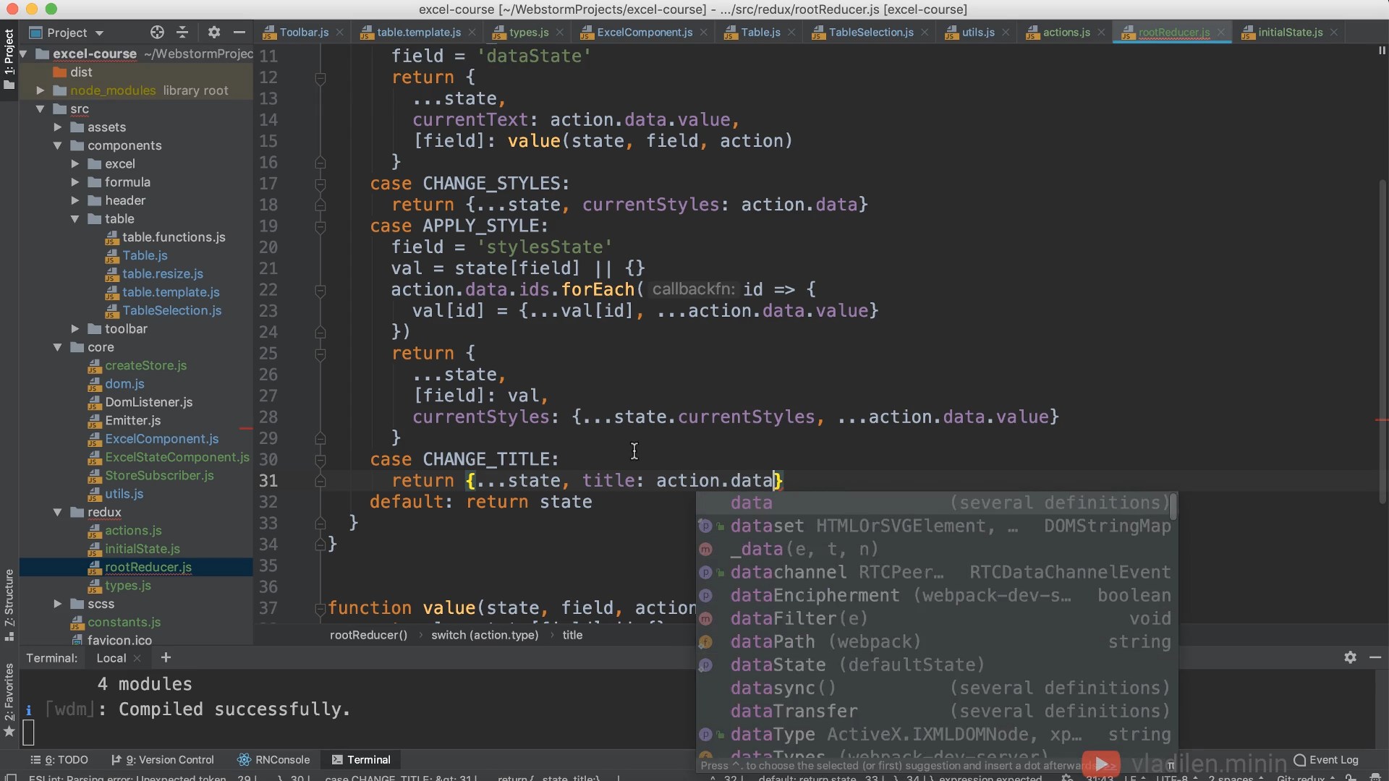Open Project panel settings gear
Image resolution: width=1389 pixels, height=781 pixels.
[x=213, y=33]
